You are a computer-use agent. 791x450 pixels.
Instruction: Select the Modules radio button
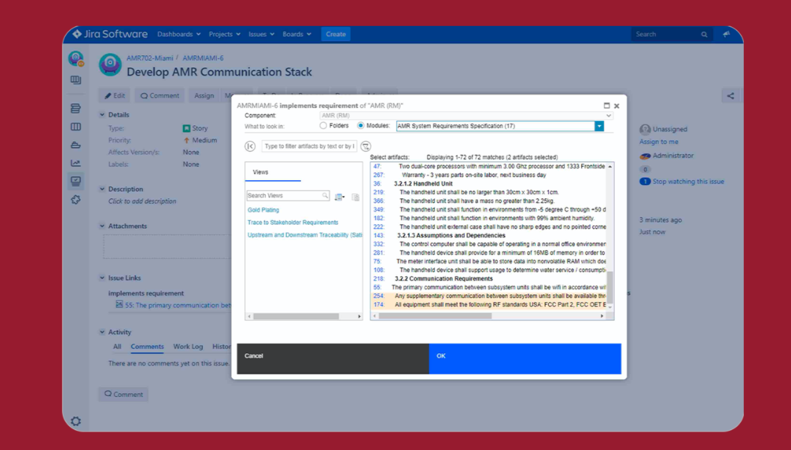tap(361, 126)
